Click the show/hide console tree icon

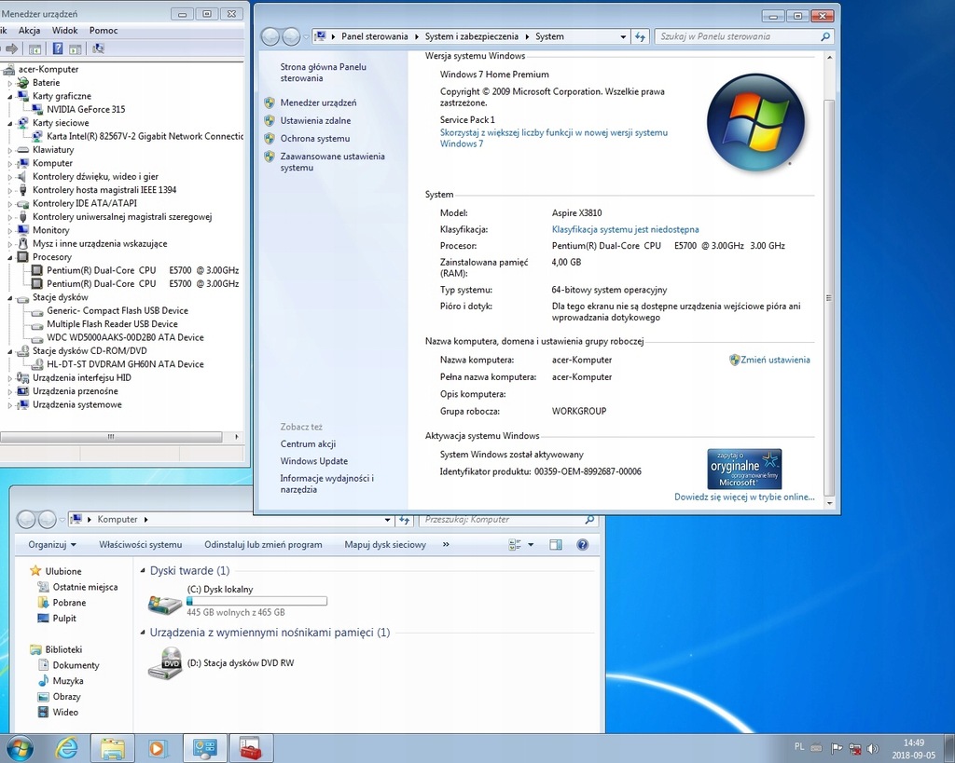point(35,48)
